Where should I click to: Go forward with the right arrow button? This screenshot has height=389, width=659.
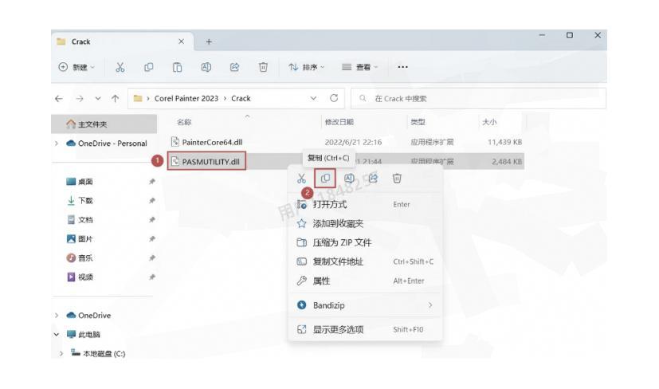(79, 98)
